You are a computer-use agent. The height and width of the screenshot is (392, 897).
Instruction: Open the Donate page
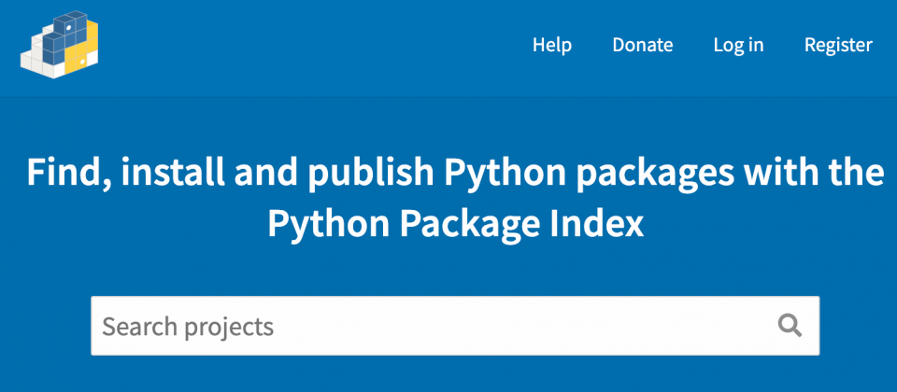[x=642, y=45]
